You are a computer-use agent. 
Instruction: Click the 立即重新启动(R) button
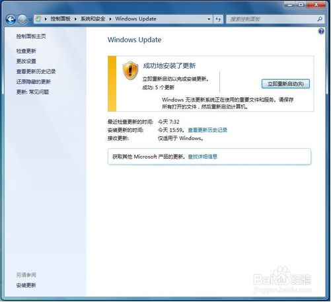coord(285,84)
